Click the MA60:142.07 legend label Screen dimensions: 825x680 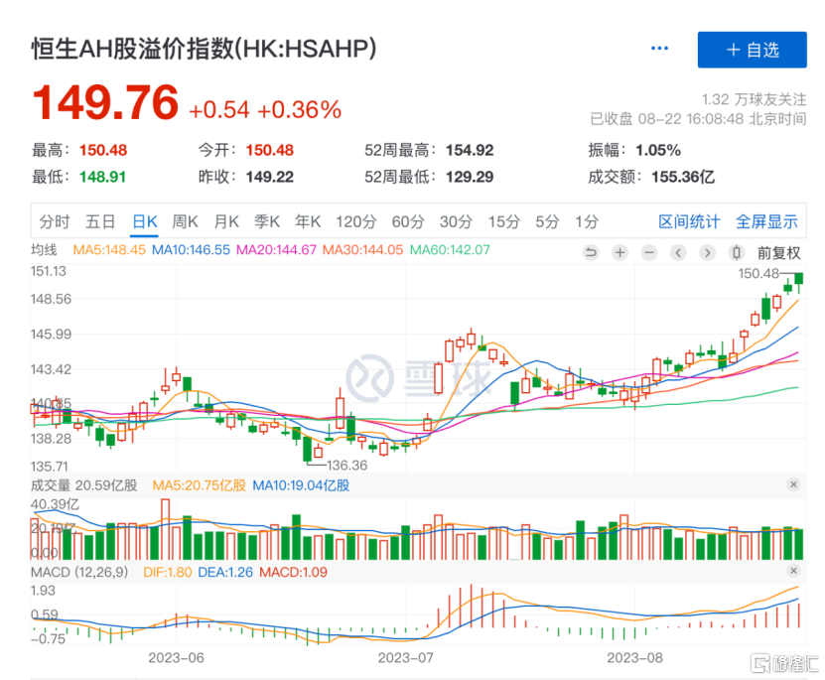point(450,250)
